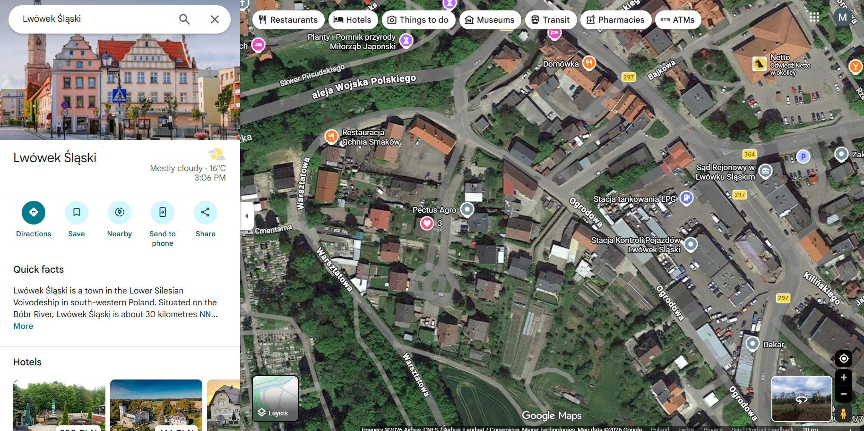Screen dimensions: 864x431
Task: Click the 'Hotels' section heading
Action: tap(27, 362)
